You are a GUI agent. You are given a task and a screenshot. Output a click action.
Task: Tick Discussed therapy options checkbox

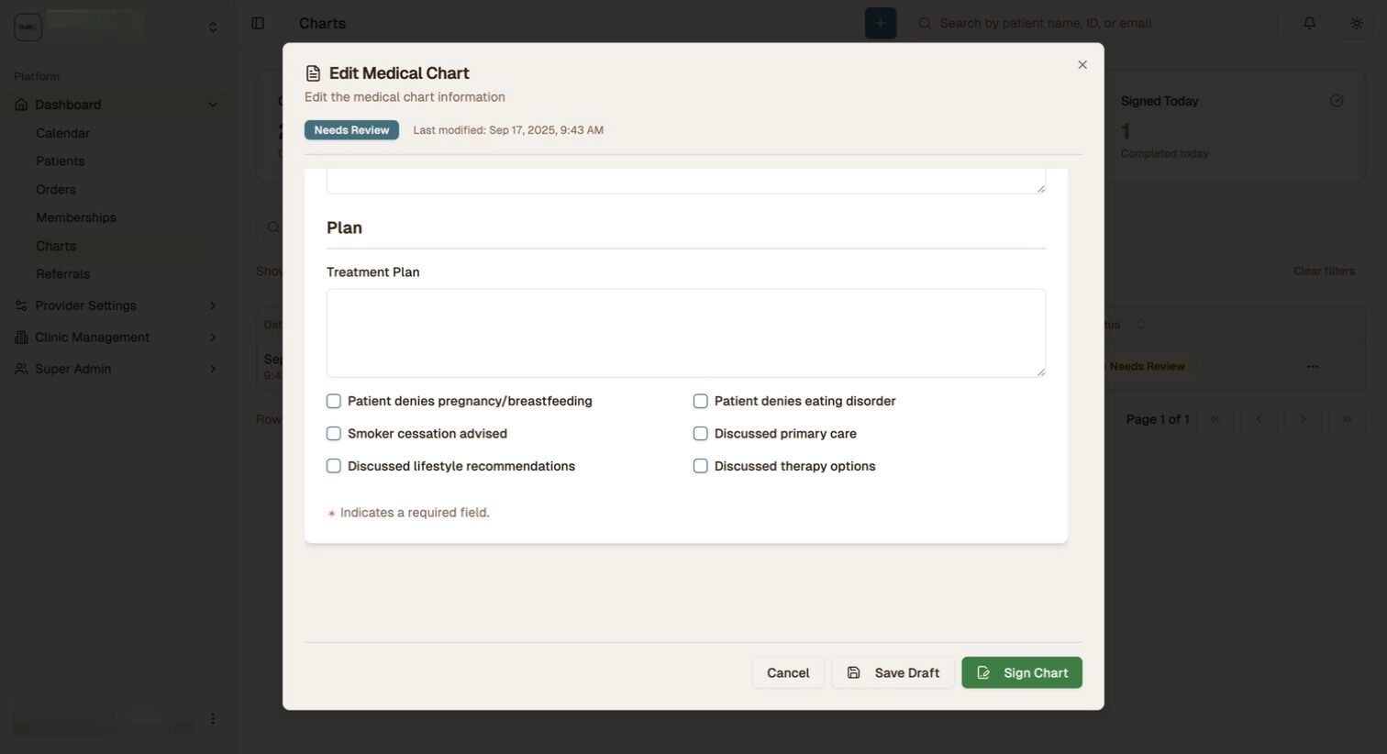pyautogui.click(x=701, y=466)
